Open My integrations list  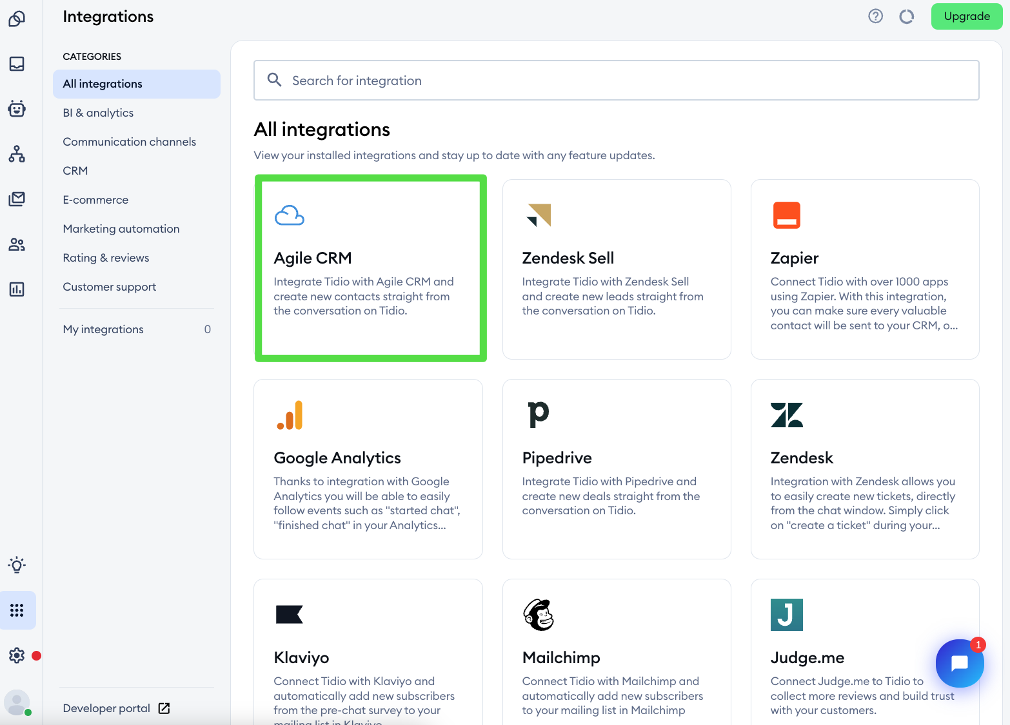click(137, 329)
